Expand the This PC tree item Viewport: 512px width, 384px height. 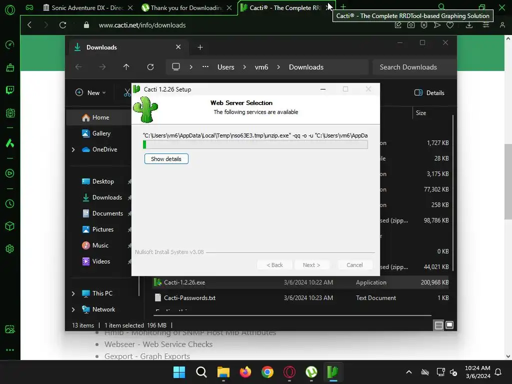point(73,293)
